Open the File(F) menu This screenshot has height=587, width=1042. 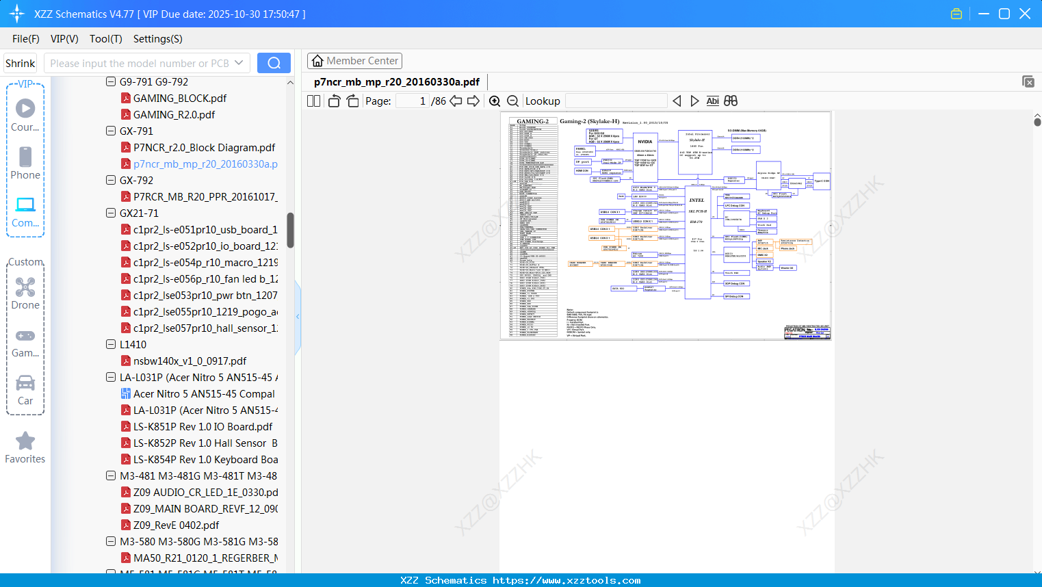[x=26, y=39]
